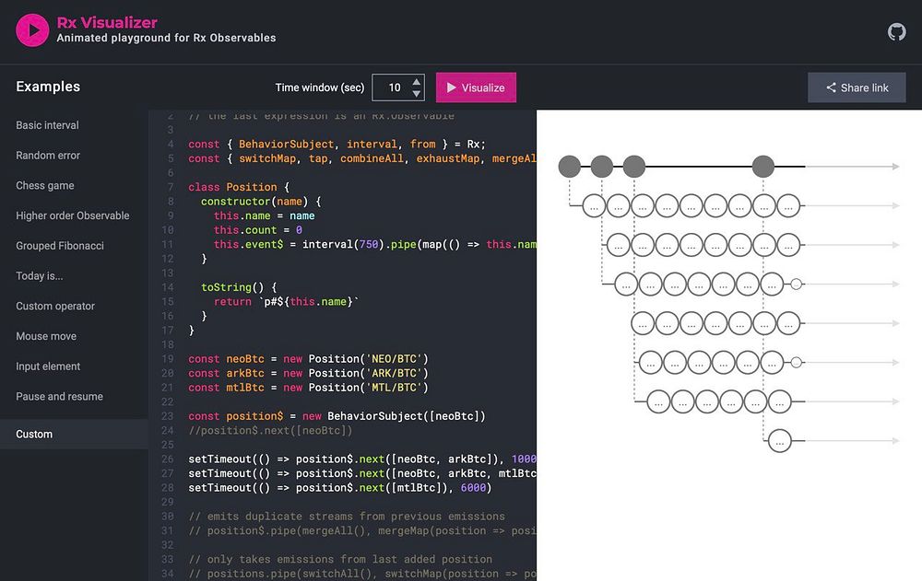Click small completion circle on sixth stream

tap(797, 362)
